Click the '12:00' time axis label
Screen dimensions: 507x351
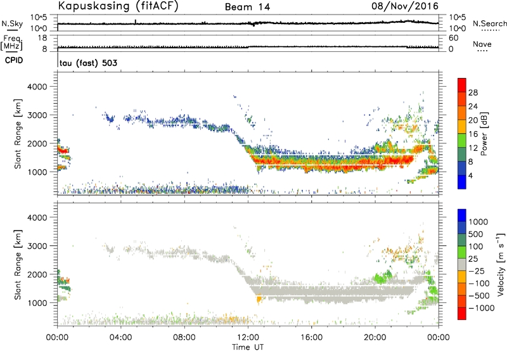(x=248, y=338)
